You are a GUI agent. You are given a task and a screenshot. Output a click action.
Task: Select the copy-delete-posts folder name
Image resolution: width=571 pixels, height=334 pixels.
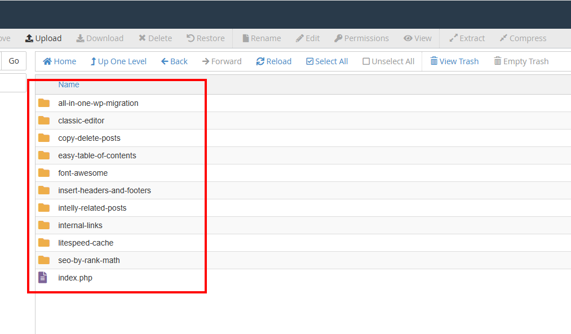click(89, 138)
